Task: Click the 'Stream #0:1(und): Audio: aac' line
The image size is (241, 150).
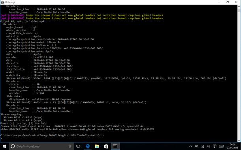Action: [76, 102]
